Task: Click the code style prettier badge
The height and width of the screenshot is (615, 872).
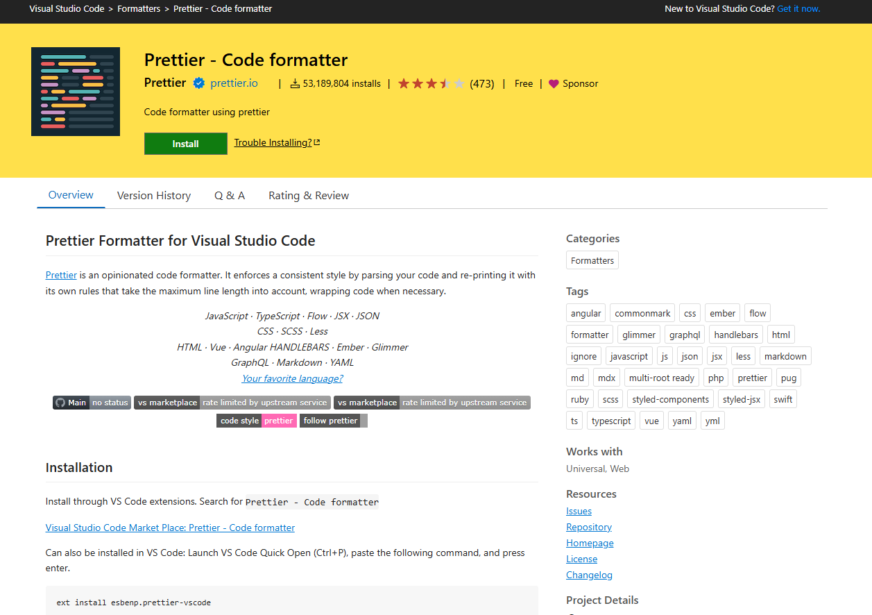Action: pos(257,421)
